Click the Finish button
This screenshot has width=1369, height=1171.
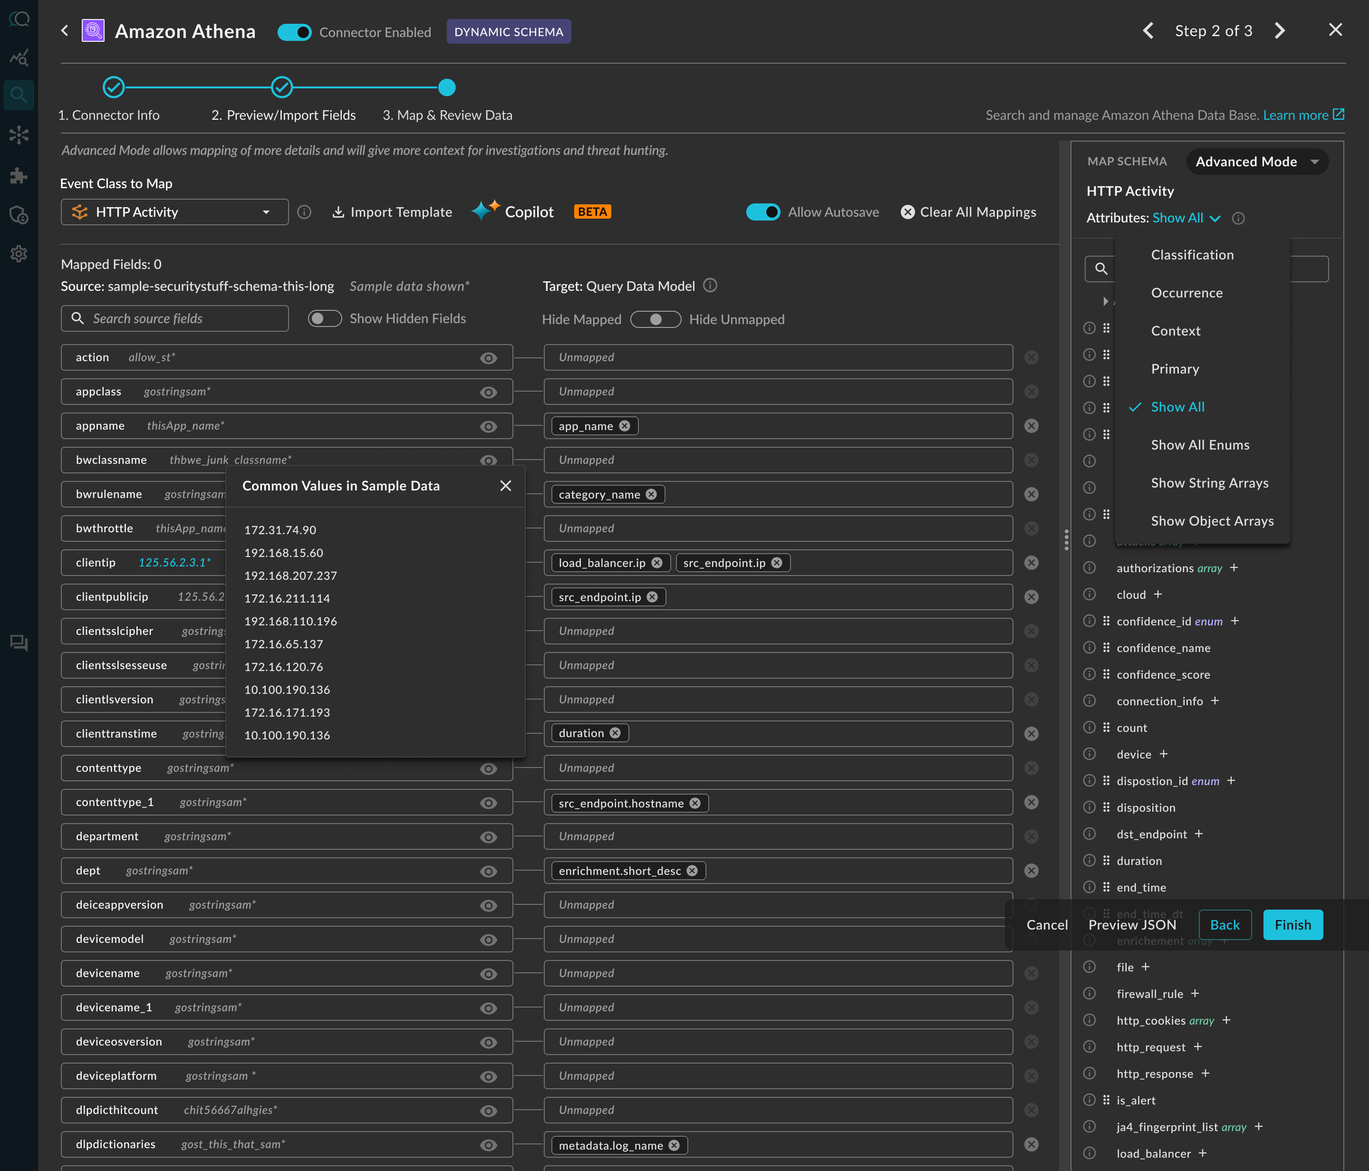(x=1293, y=925)
